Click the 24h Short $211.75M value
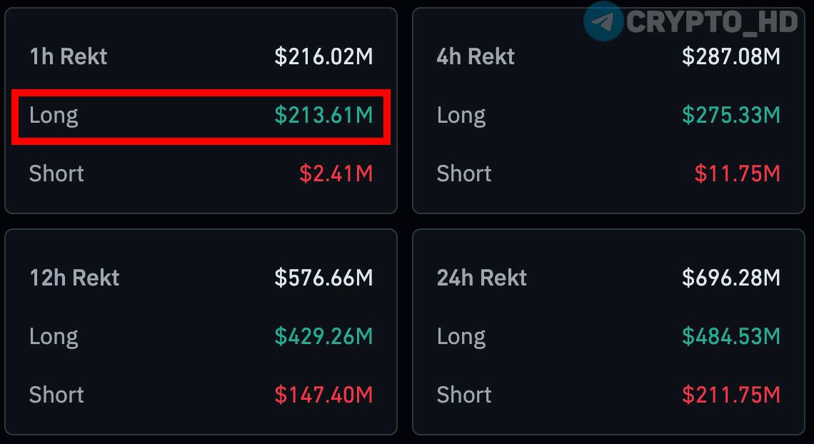This screenshot has height=444, width=814. tap(731, 395)
